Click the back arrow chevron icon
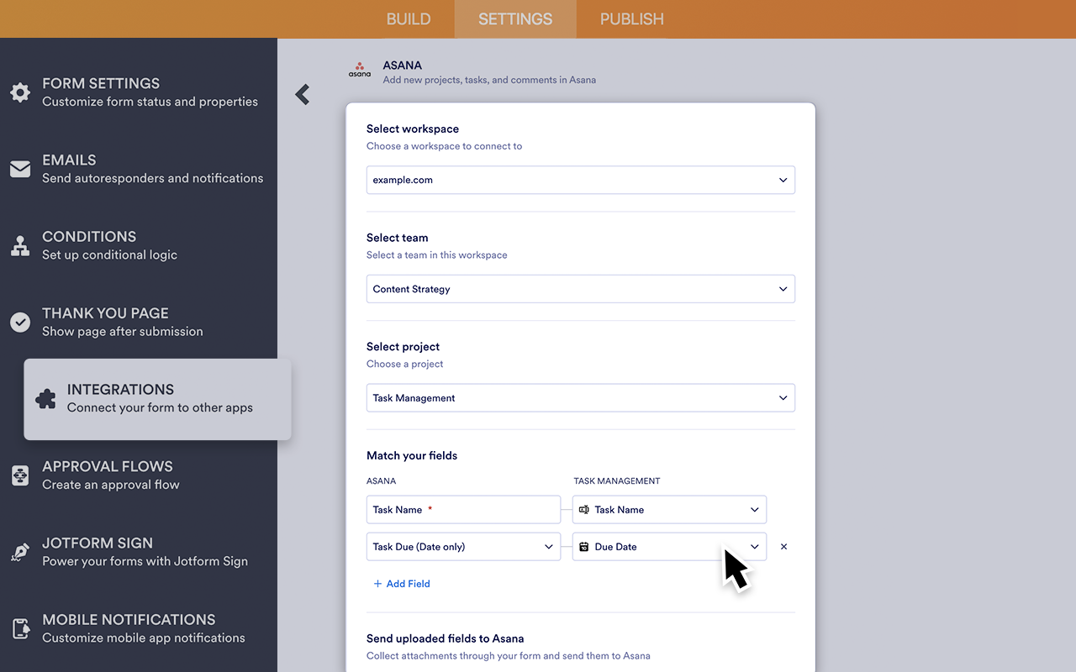The height and width of the screenshot is (672, 1076). (303, 95)
